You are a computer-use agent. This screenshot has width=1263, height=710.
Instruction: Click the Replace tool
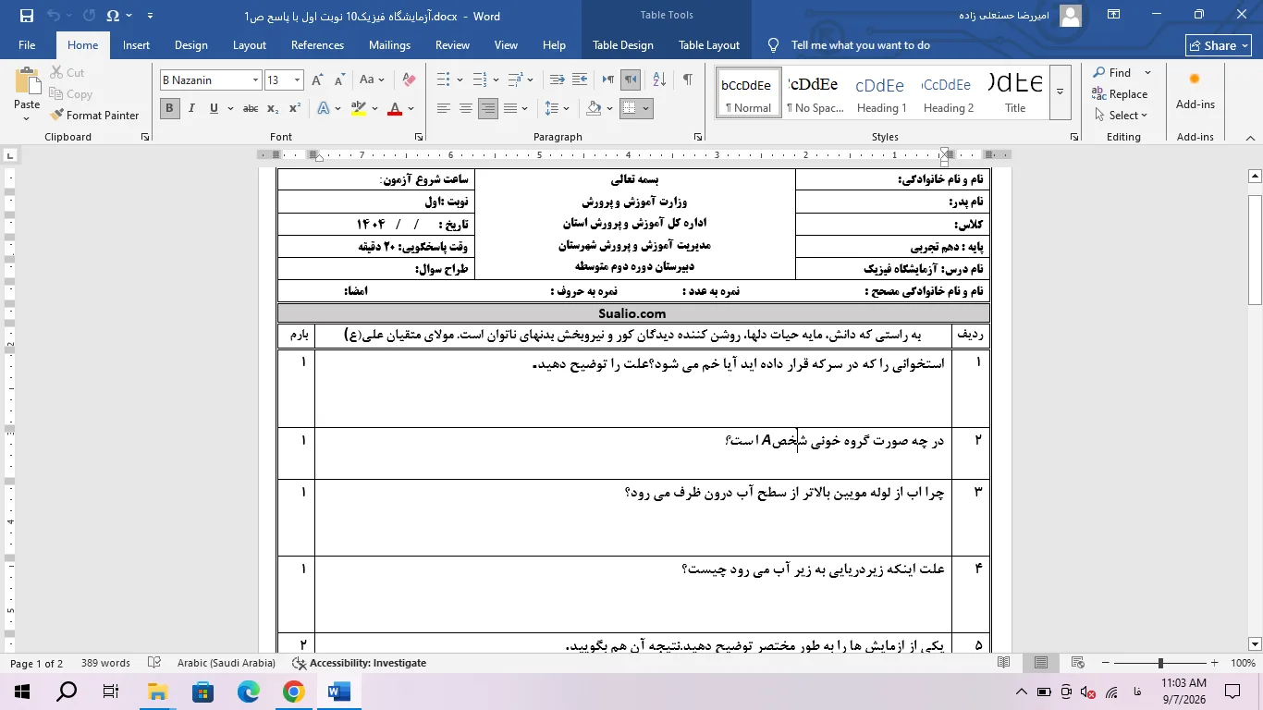[x=1120, y=94]
